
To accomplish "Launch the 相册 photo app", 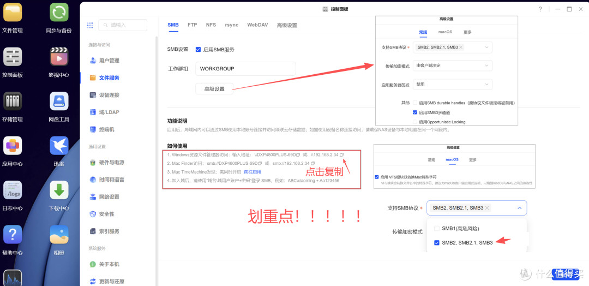I will pyautogui.click(x=59, y=235).
